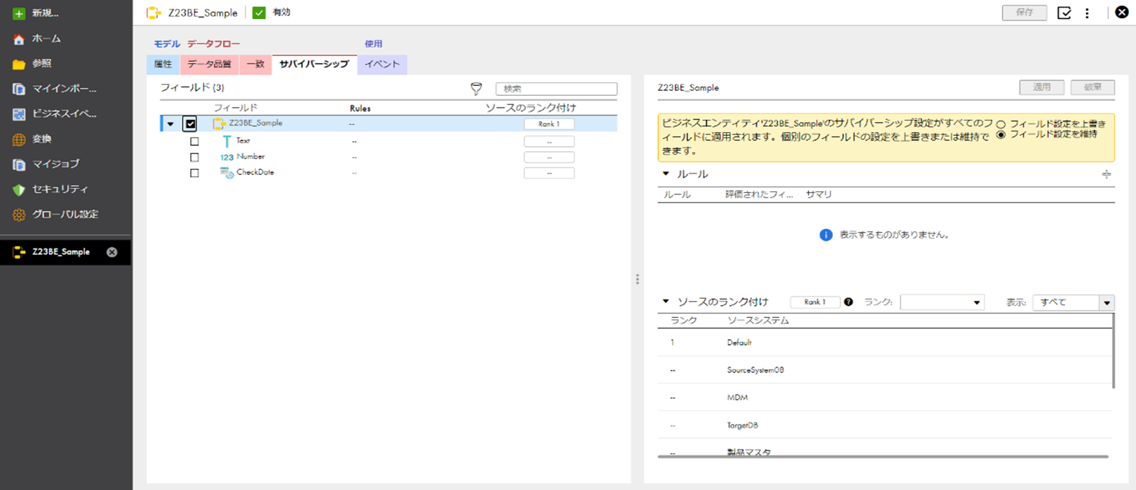Open the Home (ホーム) icon in sidebar

tap(19, 39)
